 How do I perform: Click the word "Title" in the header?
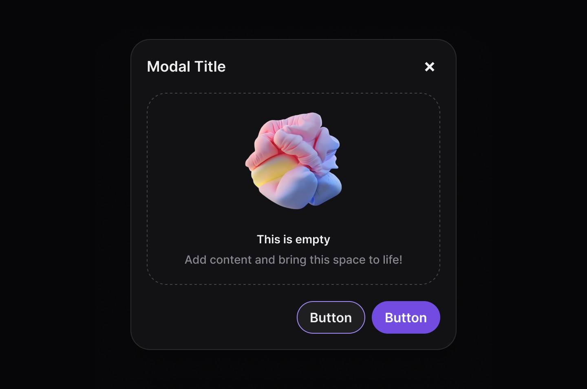coord(210,67)
